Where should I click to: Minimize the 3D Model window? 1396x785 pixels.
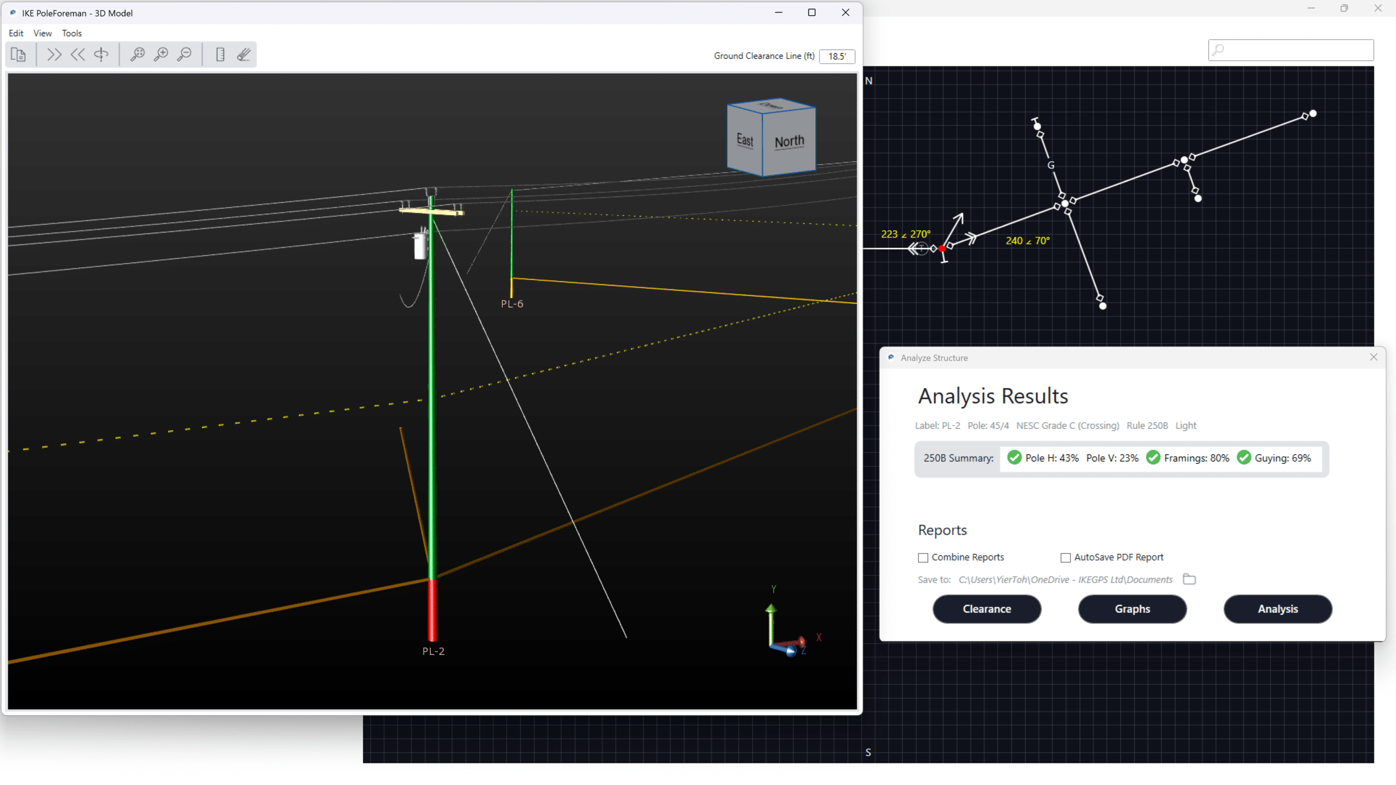pos(779,13)
